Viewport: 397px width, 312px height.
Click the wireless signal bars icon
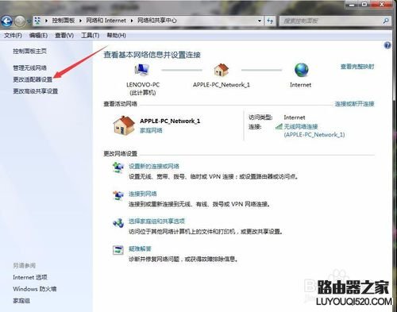coord(279,127)
